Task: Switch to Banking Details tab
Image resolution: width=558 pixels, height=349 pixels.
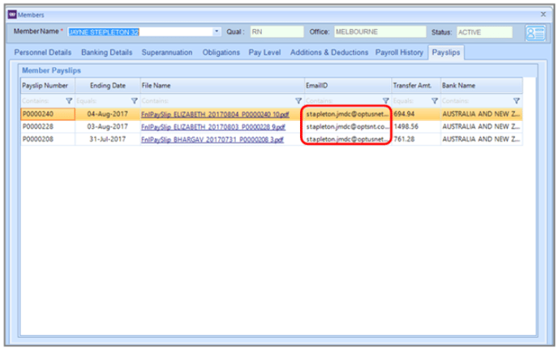Action: coord(106,53)
